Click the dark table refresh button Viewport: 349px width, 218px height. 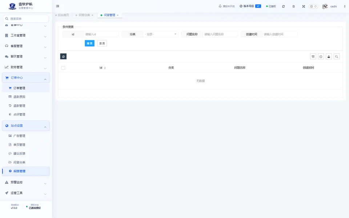pyautogui.click(x=63, y=57)
